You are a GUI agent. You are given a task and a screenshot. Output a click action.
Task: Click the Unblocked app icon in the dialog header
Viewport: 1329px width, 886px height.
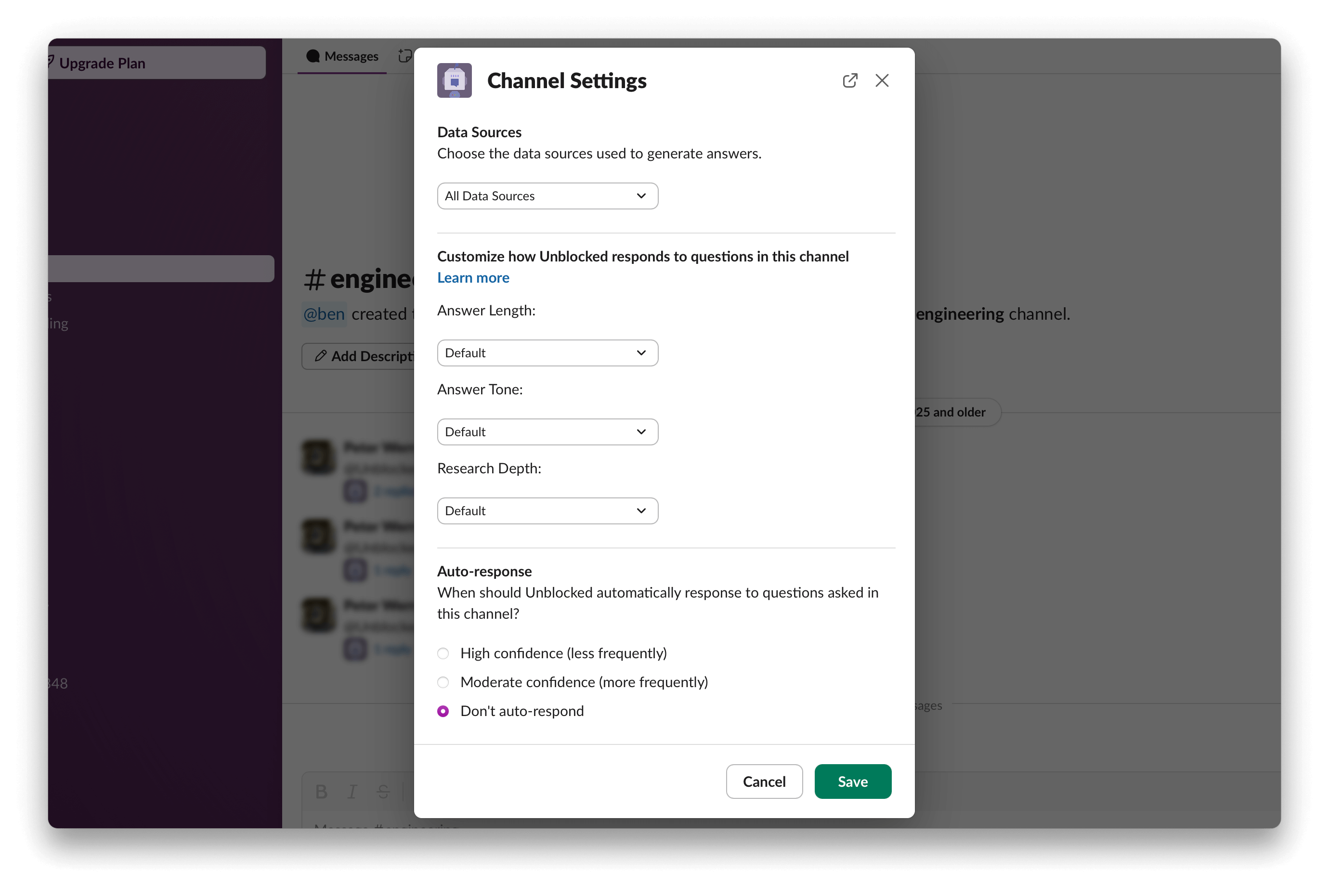[454, 80]
